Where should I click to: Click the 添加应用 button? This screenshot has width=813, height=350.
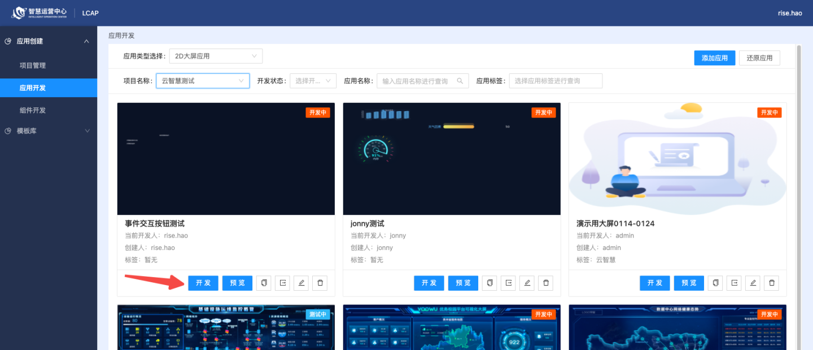(715, 58)
